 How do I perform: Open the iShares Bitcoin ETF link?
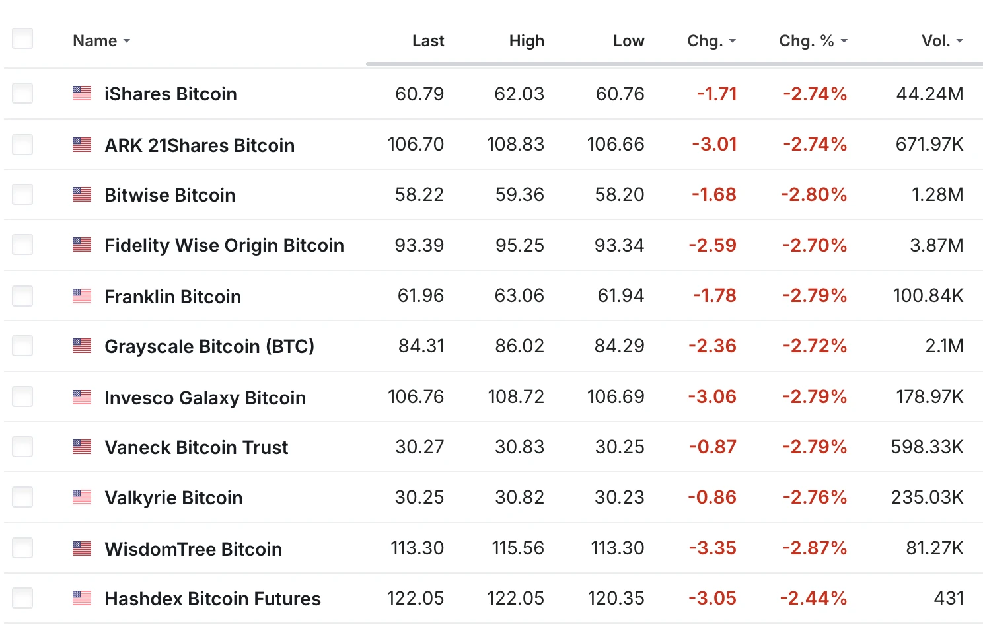point(170,94)
